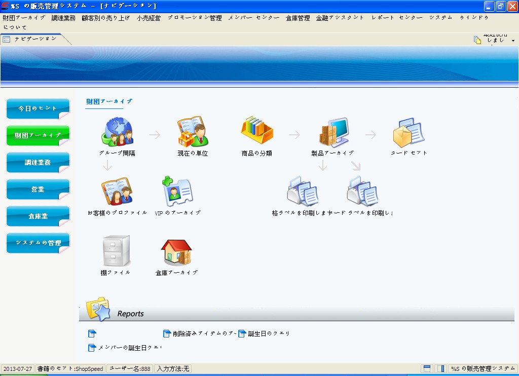Open the 現在の単位 icon
519x376 pixels.
tap(193, 132)
